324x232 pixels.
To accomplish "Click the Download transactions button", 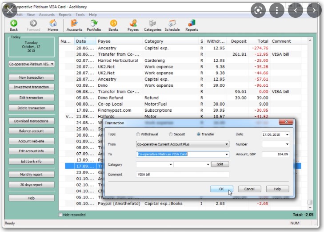I will point(32,121).
